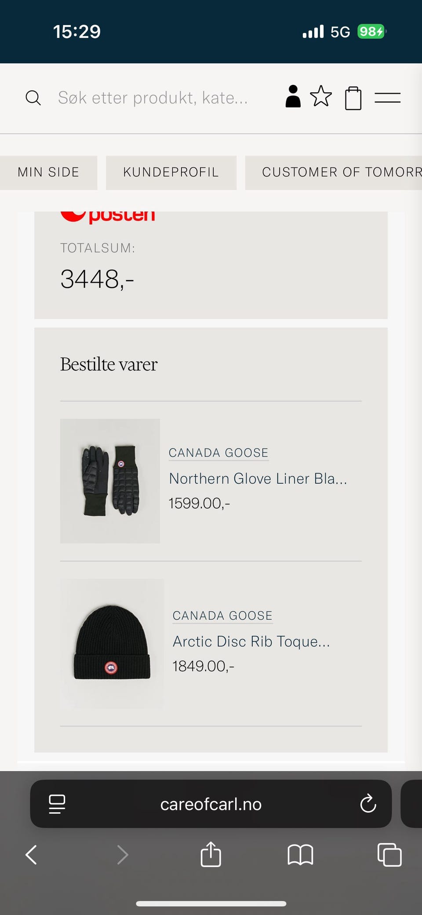Tap the black beanie thumbnail

pos(112,643)
